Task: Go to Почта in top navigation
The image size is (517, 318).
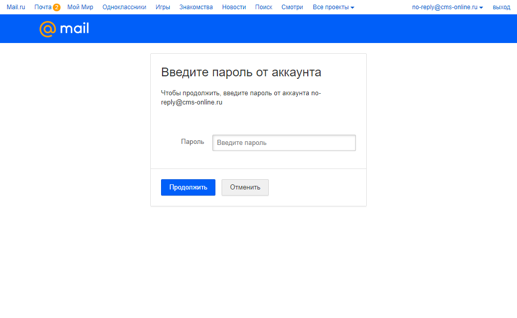Action: pos(43,7)
